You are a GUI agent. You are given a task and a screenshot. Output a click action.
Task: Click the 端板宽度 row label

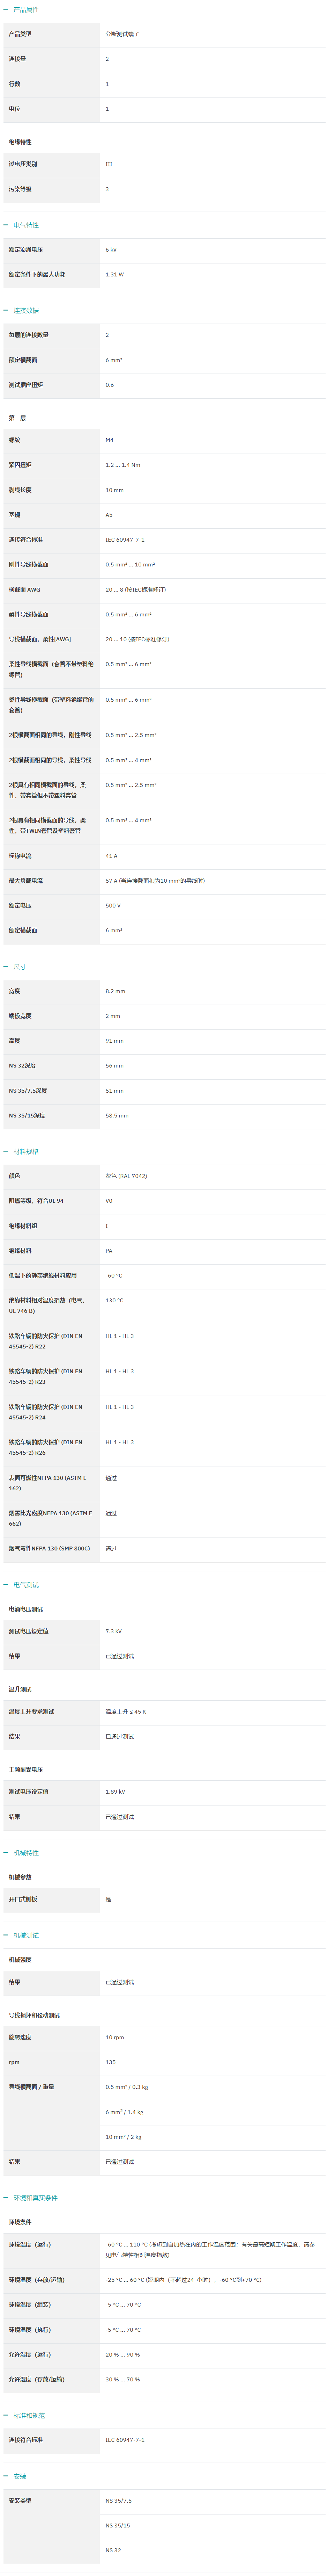(x=20, y=1016)
